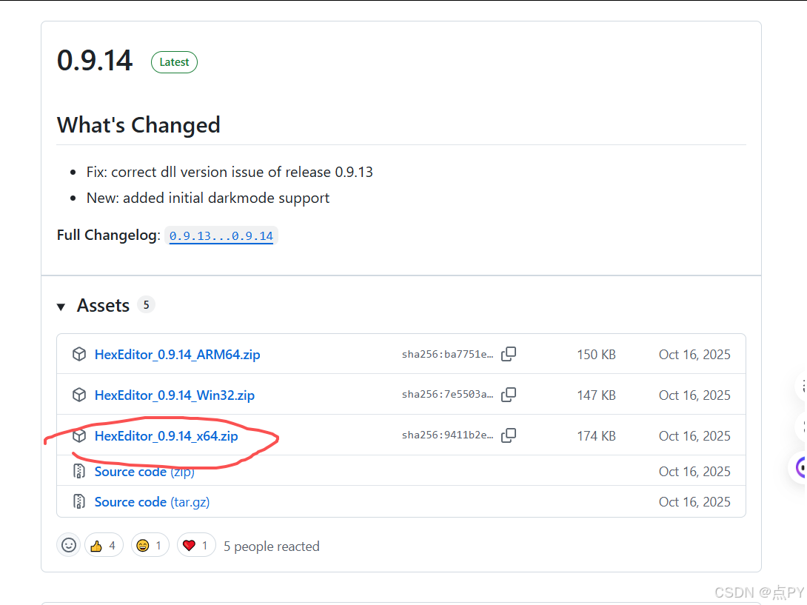Click 'New: added initial darkmode support' line
807x605 pixels.
(x=208, y=198)
